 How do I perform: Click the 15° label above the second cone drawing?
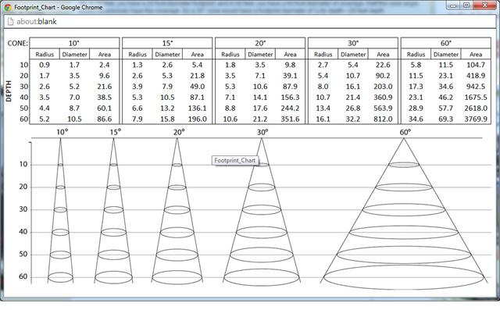click(116, 132)
